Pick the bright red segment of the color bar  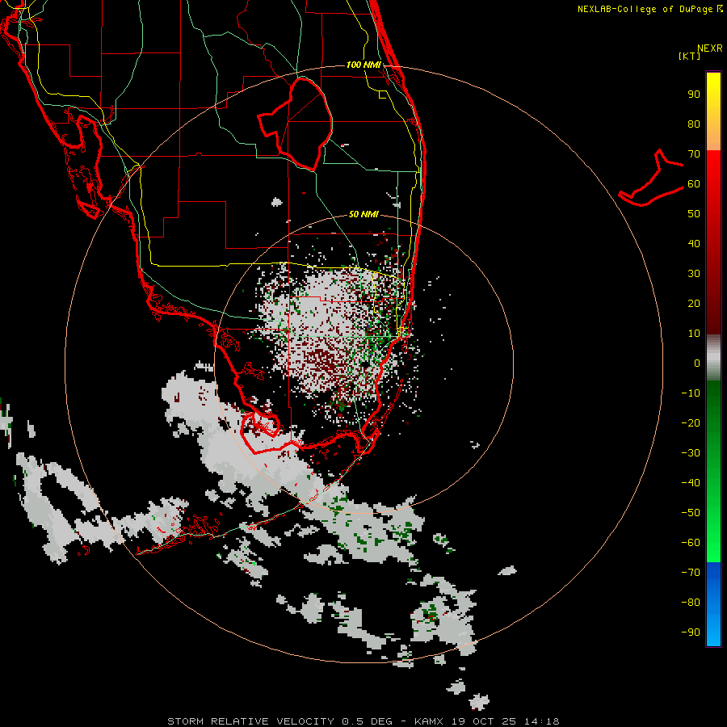713,171
